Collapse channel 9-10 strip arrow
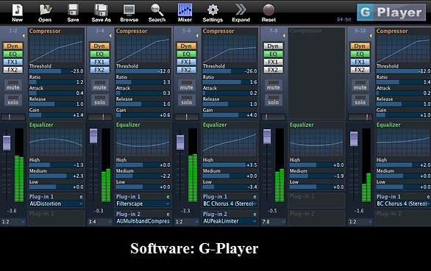This screenshot has width=431, height=271. point(371,36)
